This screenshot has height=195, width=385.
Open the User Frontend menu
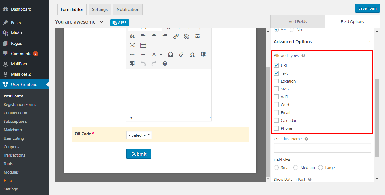pos(24,84)
